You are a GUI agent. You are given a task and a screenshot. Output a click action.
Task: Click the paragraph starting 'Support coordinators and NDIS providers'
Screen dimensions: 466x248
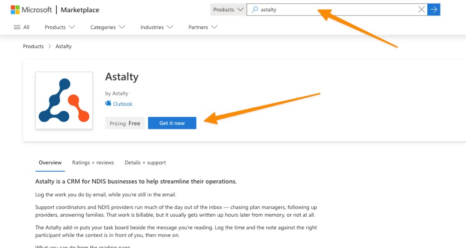[x=176, y=211]
